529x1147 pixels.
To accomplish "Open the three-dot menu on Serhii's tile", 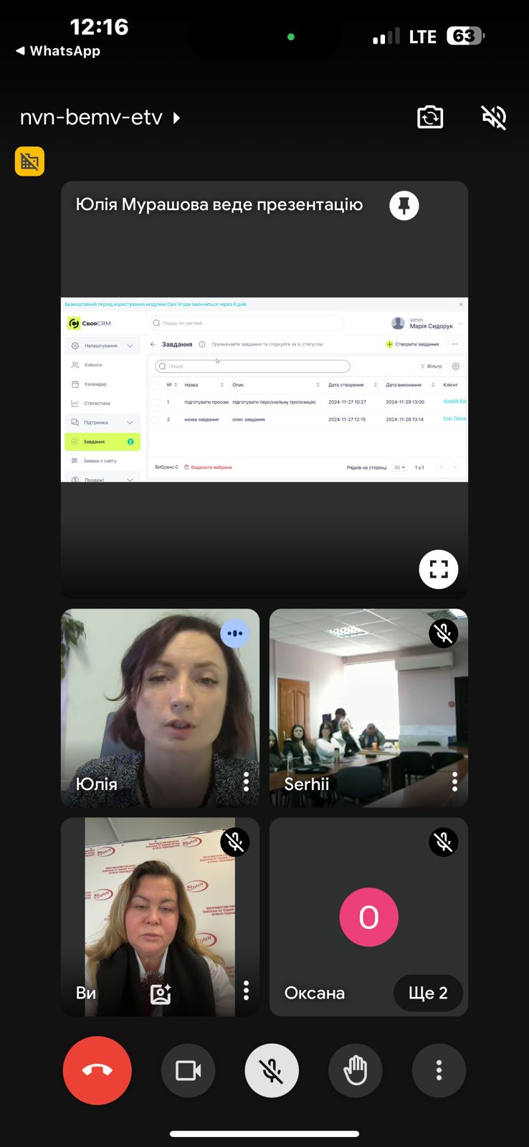I will (x=454, y=782).
